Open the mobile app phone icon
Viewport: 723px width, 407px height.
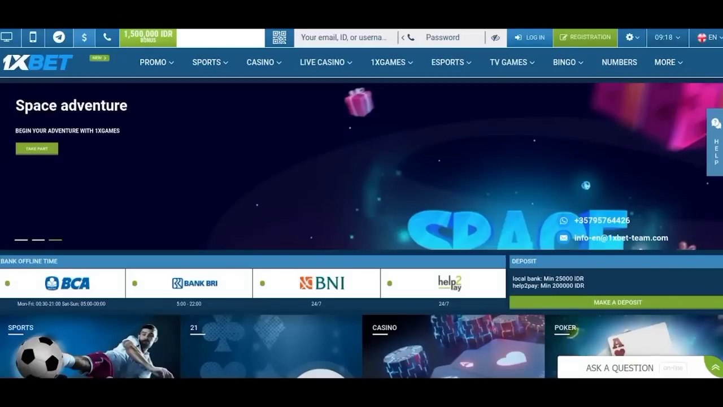(x=33, y=37)
